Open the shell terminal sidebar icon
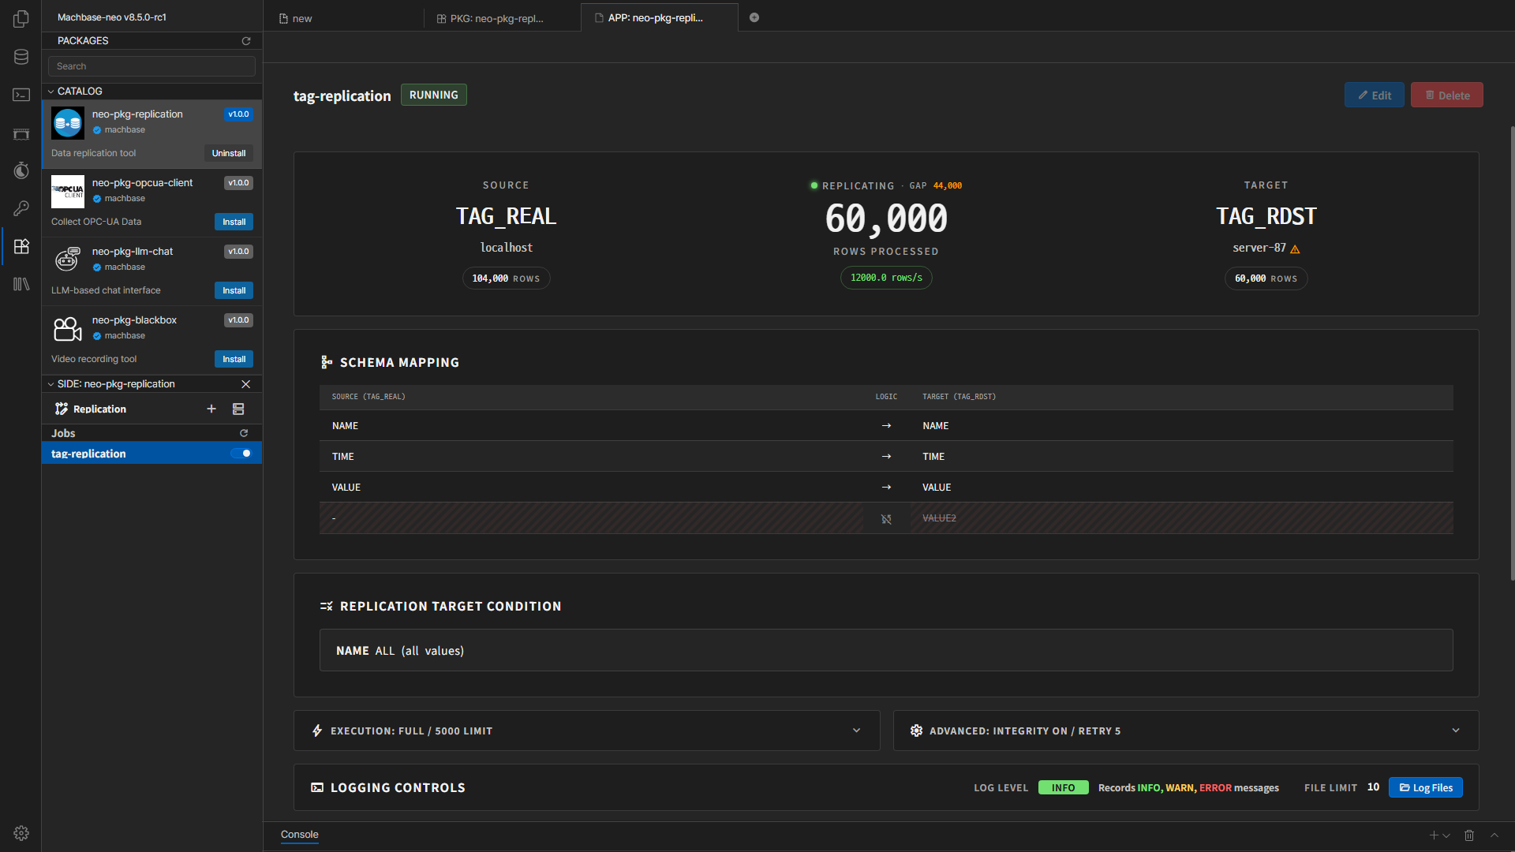Image resolution: width=1515 pixels, height=852 pixels. coord(21,95)
